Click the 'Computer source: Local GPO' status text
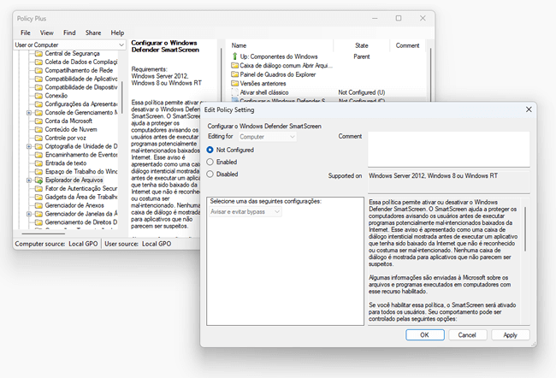 click(56, 244)
